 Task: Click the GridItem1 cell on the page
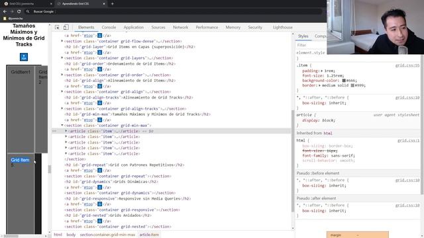21,109
